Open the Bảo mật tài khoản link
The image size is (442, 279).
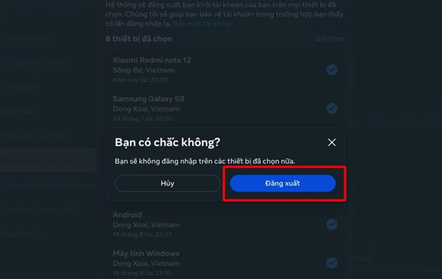[x=203, y=24]
